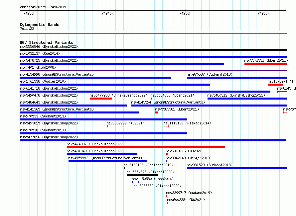
Task: Select the nsv981529 (Sudmant2013) label
Action: (210, 165)
